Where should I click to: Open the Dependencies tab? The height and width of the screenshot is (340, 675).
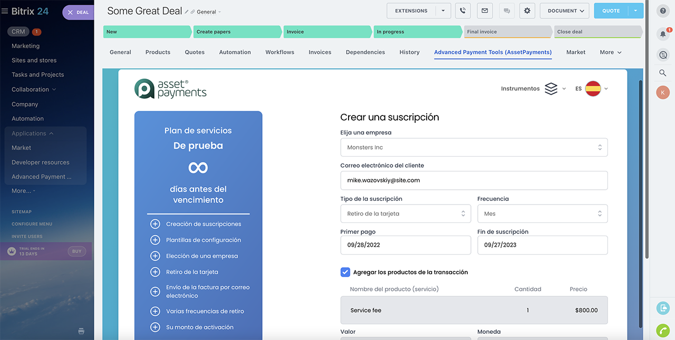tap(365, 52)
